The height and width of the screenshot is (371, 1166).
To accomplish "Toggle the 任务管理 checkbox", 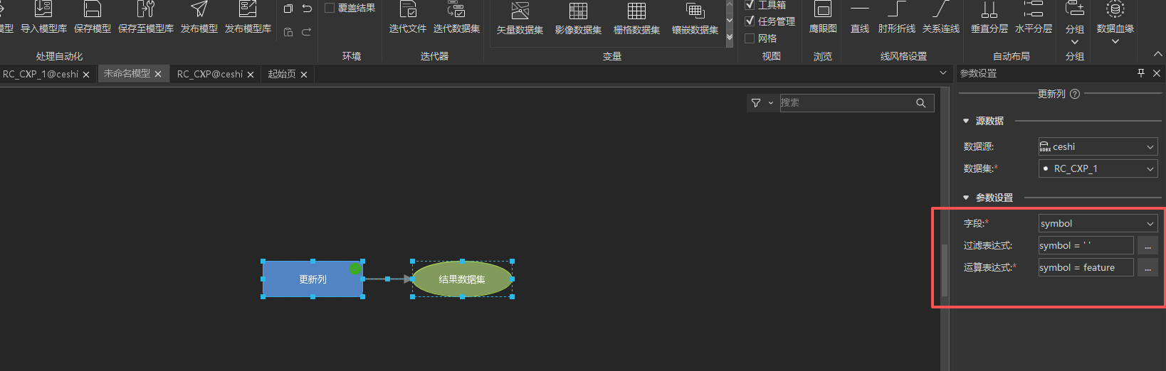I will click(750, 21).
